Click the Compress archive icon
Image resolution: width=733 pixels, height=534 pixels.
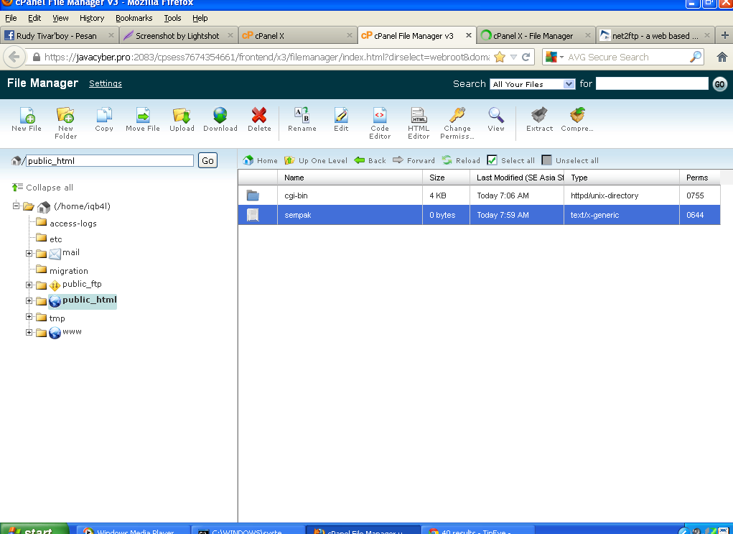click(577, 116)
